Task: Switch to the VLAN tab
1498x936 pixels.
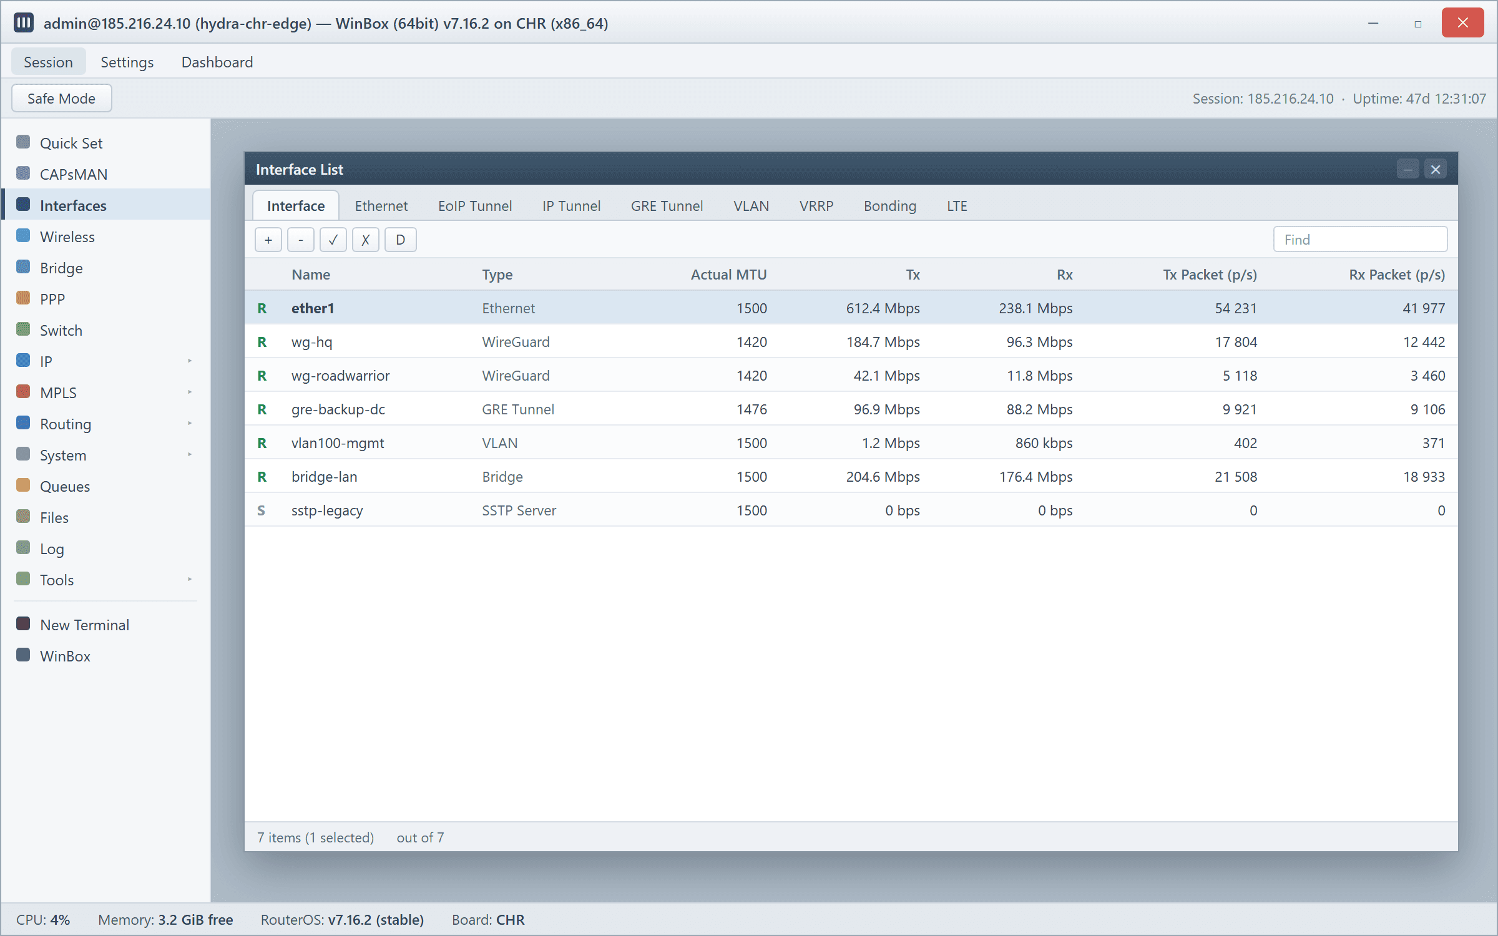Action: click(751, 206)
